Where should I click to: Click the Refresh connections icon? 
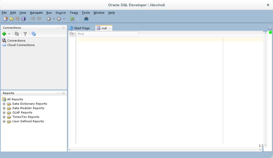(17, 34)
